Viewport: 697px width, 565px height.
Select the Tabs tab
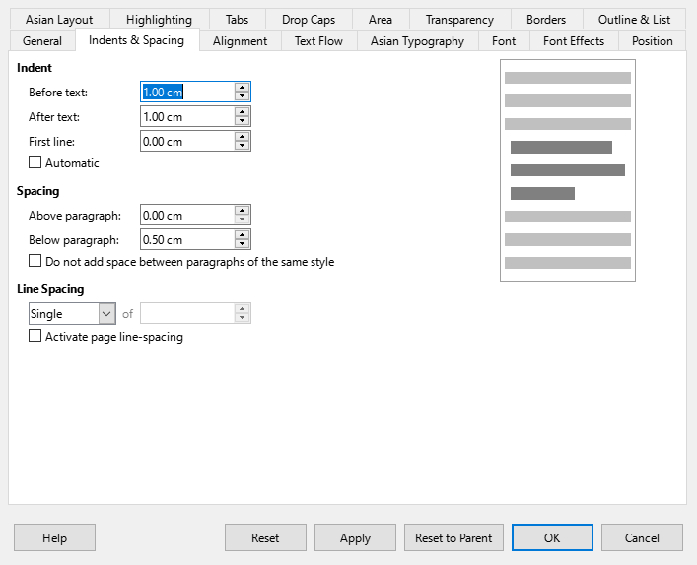click(237, 20)
